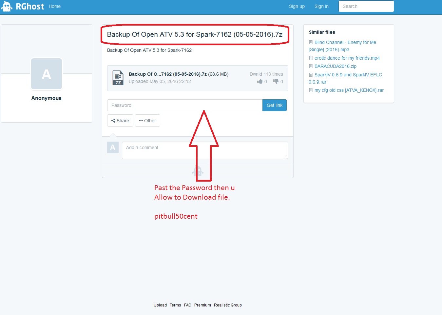Open the FAQ footer link
The image size is (442, 315).
tap(187, 305)
